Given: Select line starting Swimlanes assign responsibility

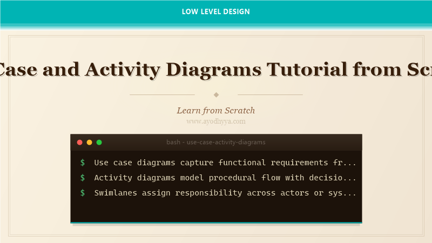Looking at the screenshot, I should coord(225,193).
